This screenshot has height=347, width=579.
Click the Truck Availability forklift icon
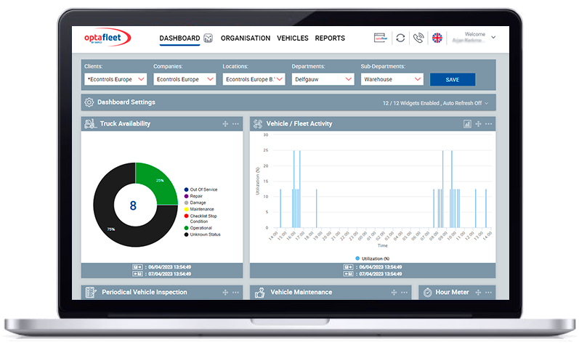[91, 123]
